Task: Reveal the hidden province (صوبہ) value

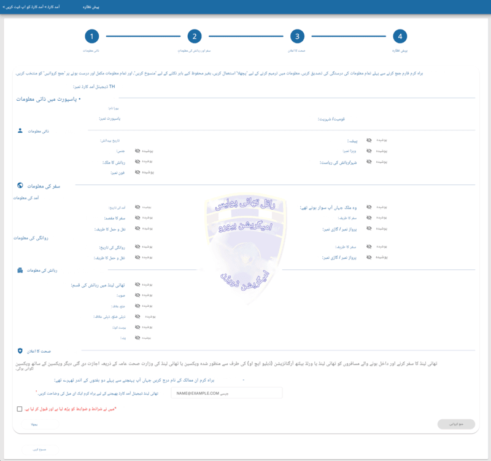Action: [137, 295]
